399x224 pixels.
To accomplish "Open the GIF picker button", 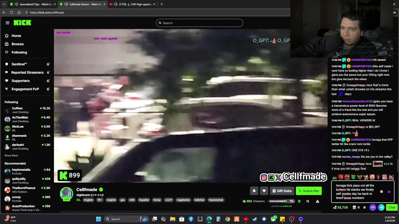I will (x=381, y=208).
